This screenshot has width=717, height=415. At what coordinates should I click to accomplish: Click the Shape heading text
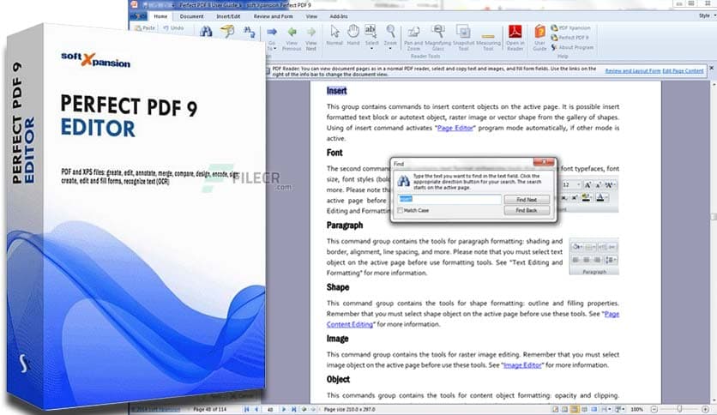pos(338,287)
